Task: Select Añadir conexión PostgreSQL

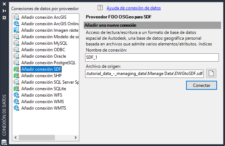Action: 48,63
